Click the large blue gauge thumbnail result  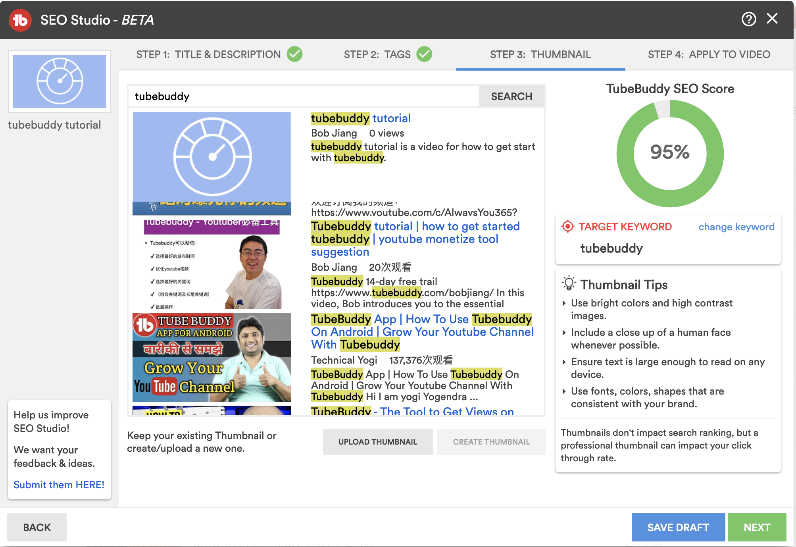[212, 157]
